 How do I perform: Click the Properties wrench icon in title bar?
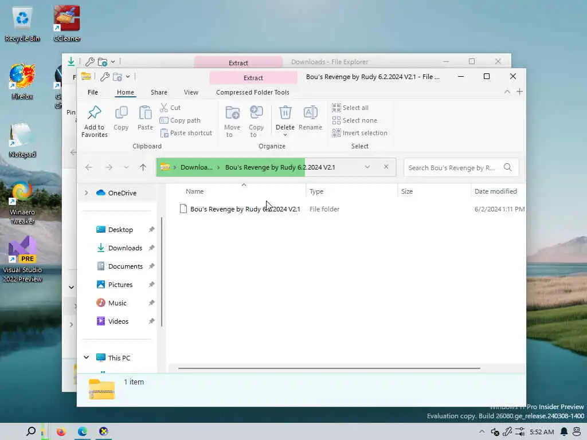click(105, 77)
